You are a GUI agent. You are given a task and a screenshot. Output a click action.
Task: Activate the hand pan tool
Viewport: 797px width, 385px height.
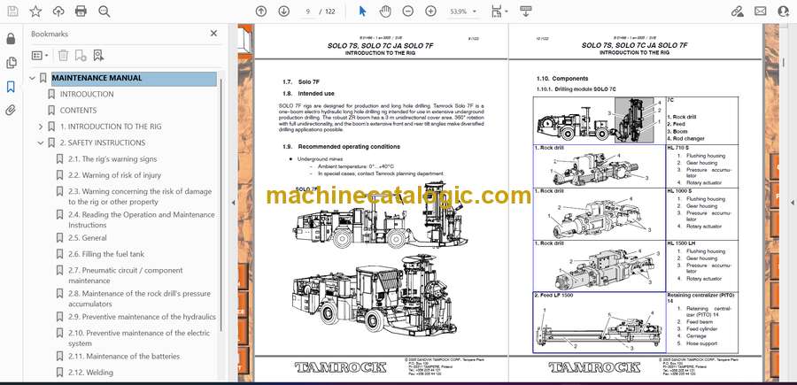tap(386, 12)
